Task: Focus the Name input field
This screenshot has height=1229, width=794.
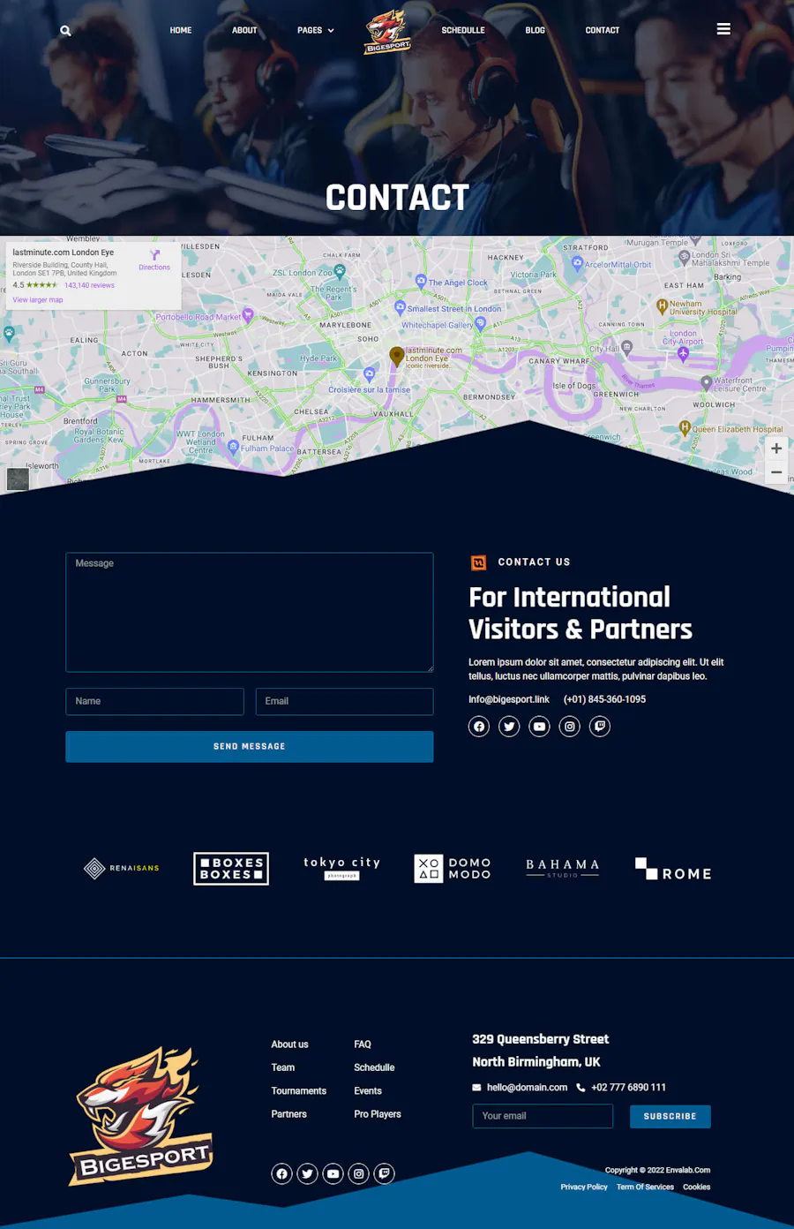Action: coord(154,702)
